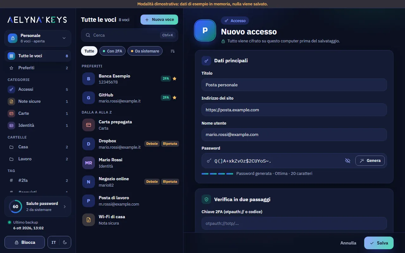Click the password strength meter bar

click(x=217, y=174)
